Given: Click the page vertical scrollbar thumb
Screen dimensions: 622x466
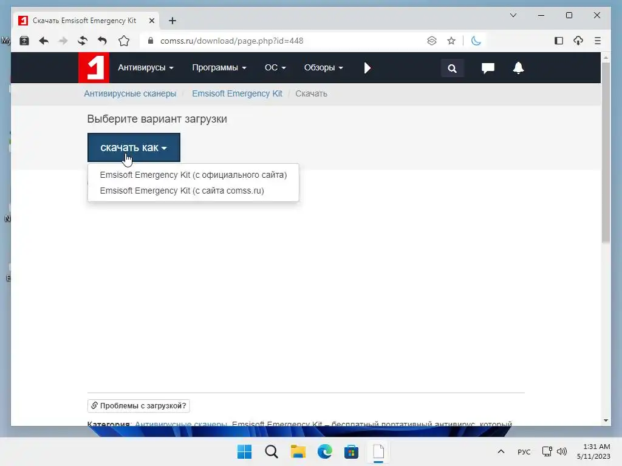Looking at the screenshot, I should tap(606, 152).
